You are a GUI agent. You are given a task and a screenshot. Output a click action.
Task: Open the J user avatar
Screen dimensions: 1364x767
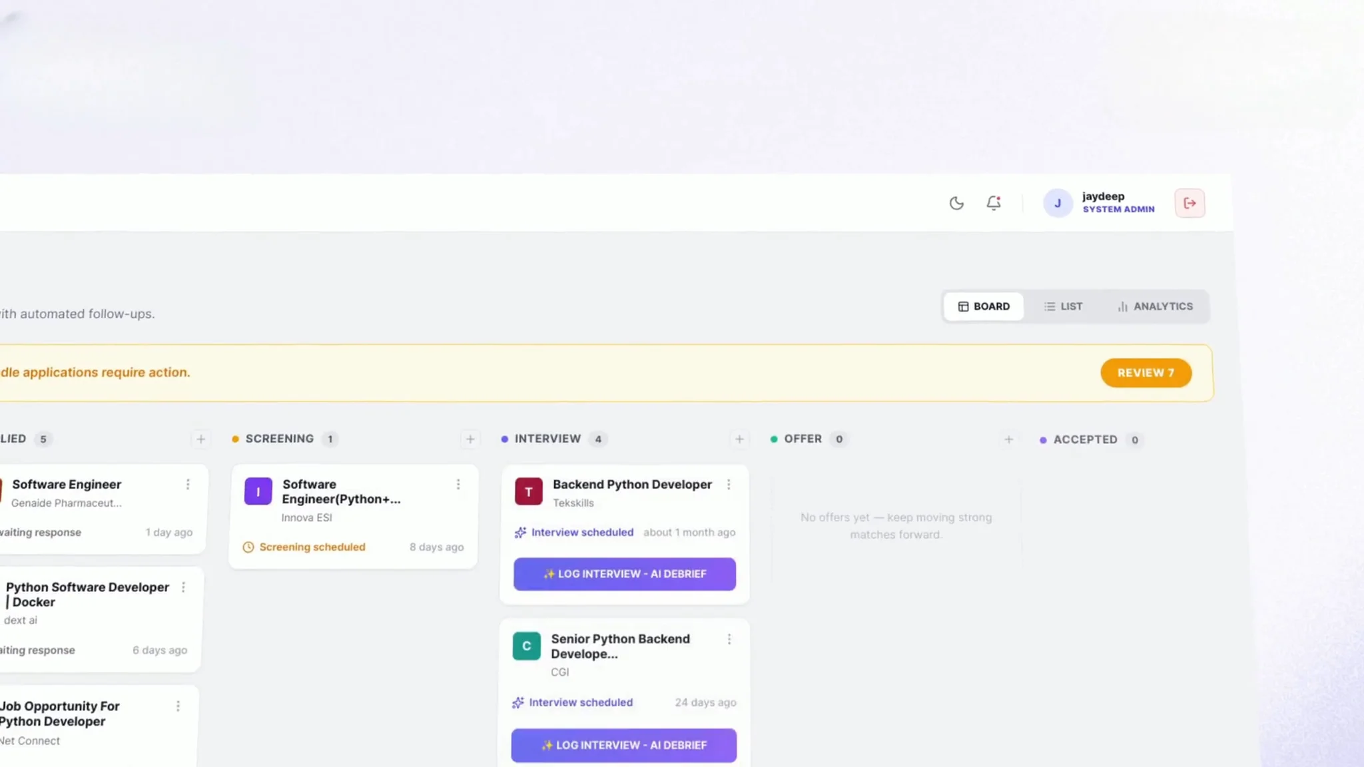1058,203
